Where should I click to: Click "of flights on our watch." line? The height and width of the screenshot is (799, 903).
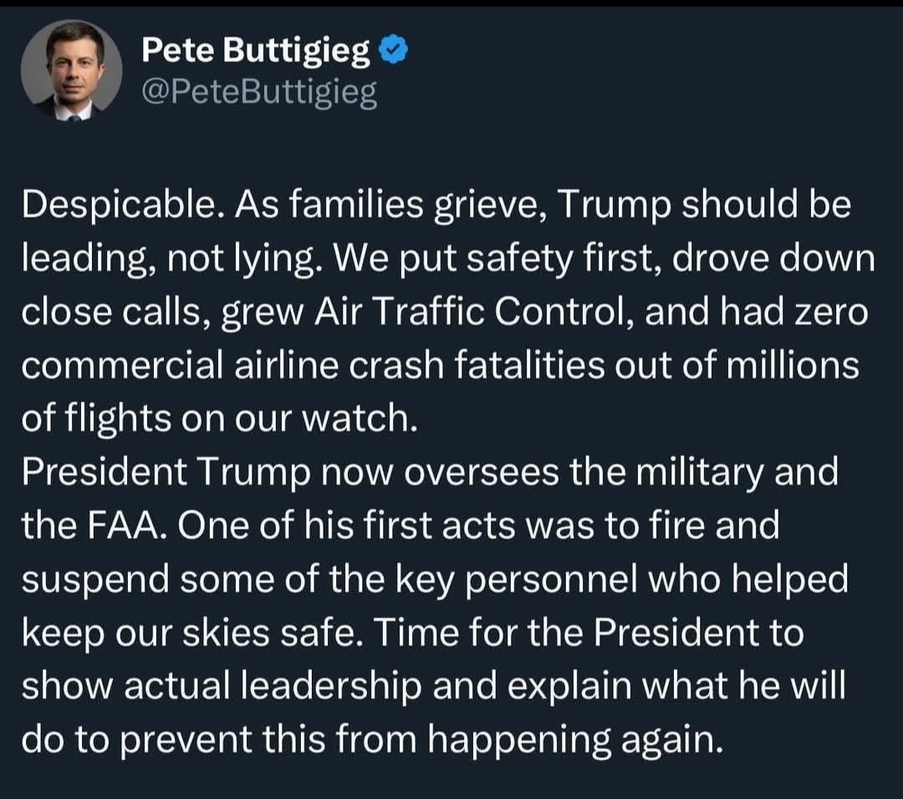(x=218, y=419)
